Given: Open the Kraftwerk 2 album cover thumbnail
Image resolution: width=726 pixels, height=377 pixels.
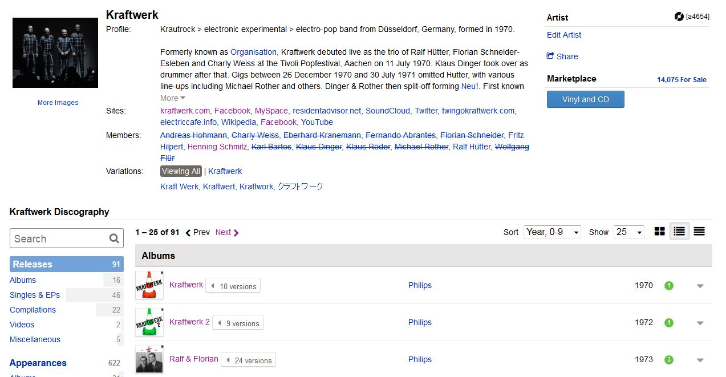Looking at the screenshot, I should pos(149,322).
